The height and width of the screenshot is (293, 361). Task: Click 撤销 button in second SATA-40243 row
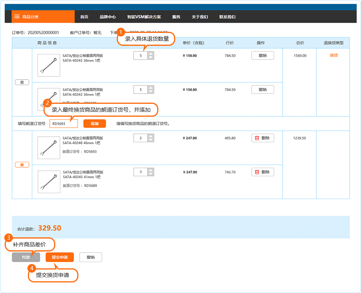(263, 90)
